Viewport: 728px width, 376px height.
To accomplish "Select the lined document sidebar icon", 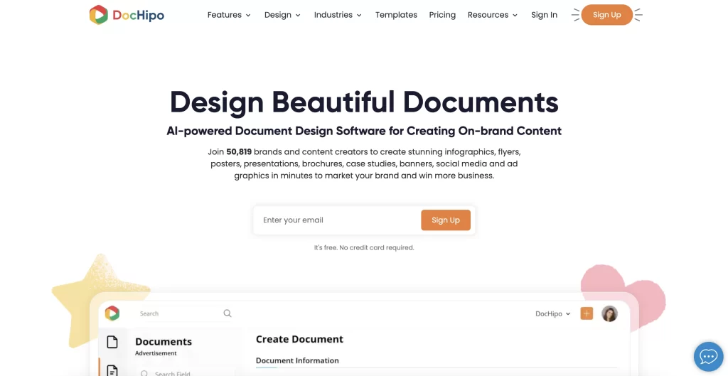I will (x=112, y=370).
